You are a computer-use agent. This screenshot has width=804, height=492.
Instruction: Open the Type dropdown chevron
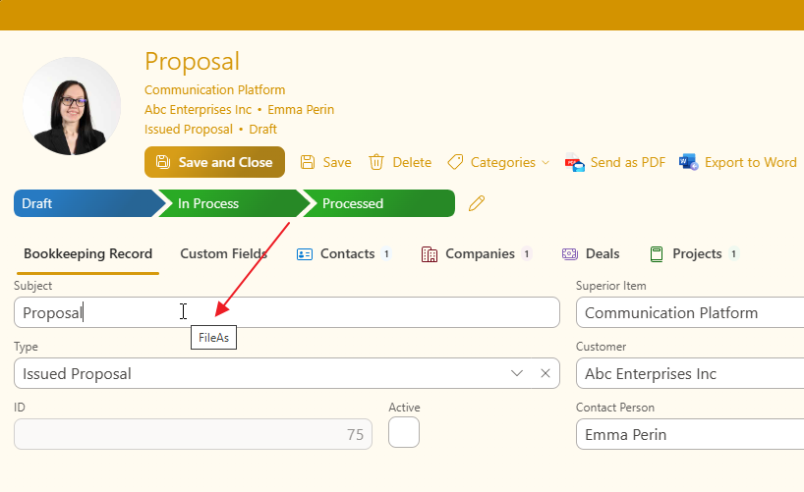[518, 373]
